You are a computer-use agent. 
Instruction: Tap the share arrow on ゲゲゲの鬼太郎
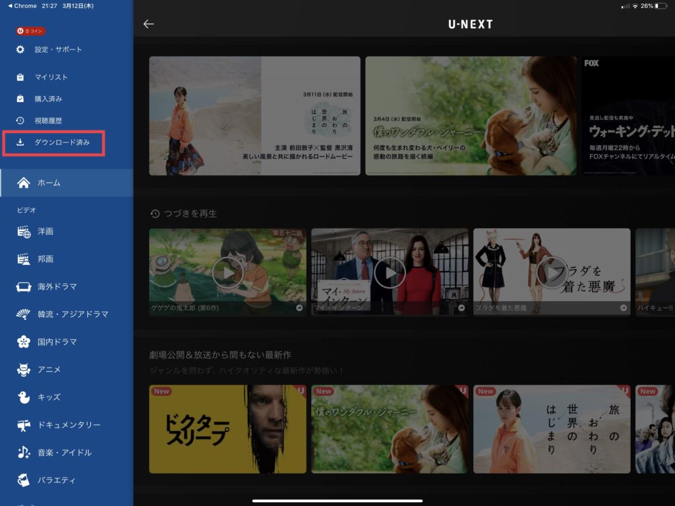(299, 308)
